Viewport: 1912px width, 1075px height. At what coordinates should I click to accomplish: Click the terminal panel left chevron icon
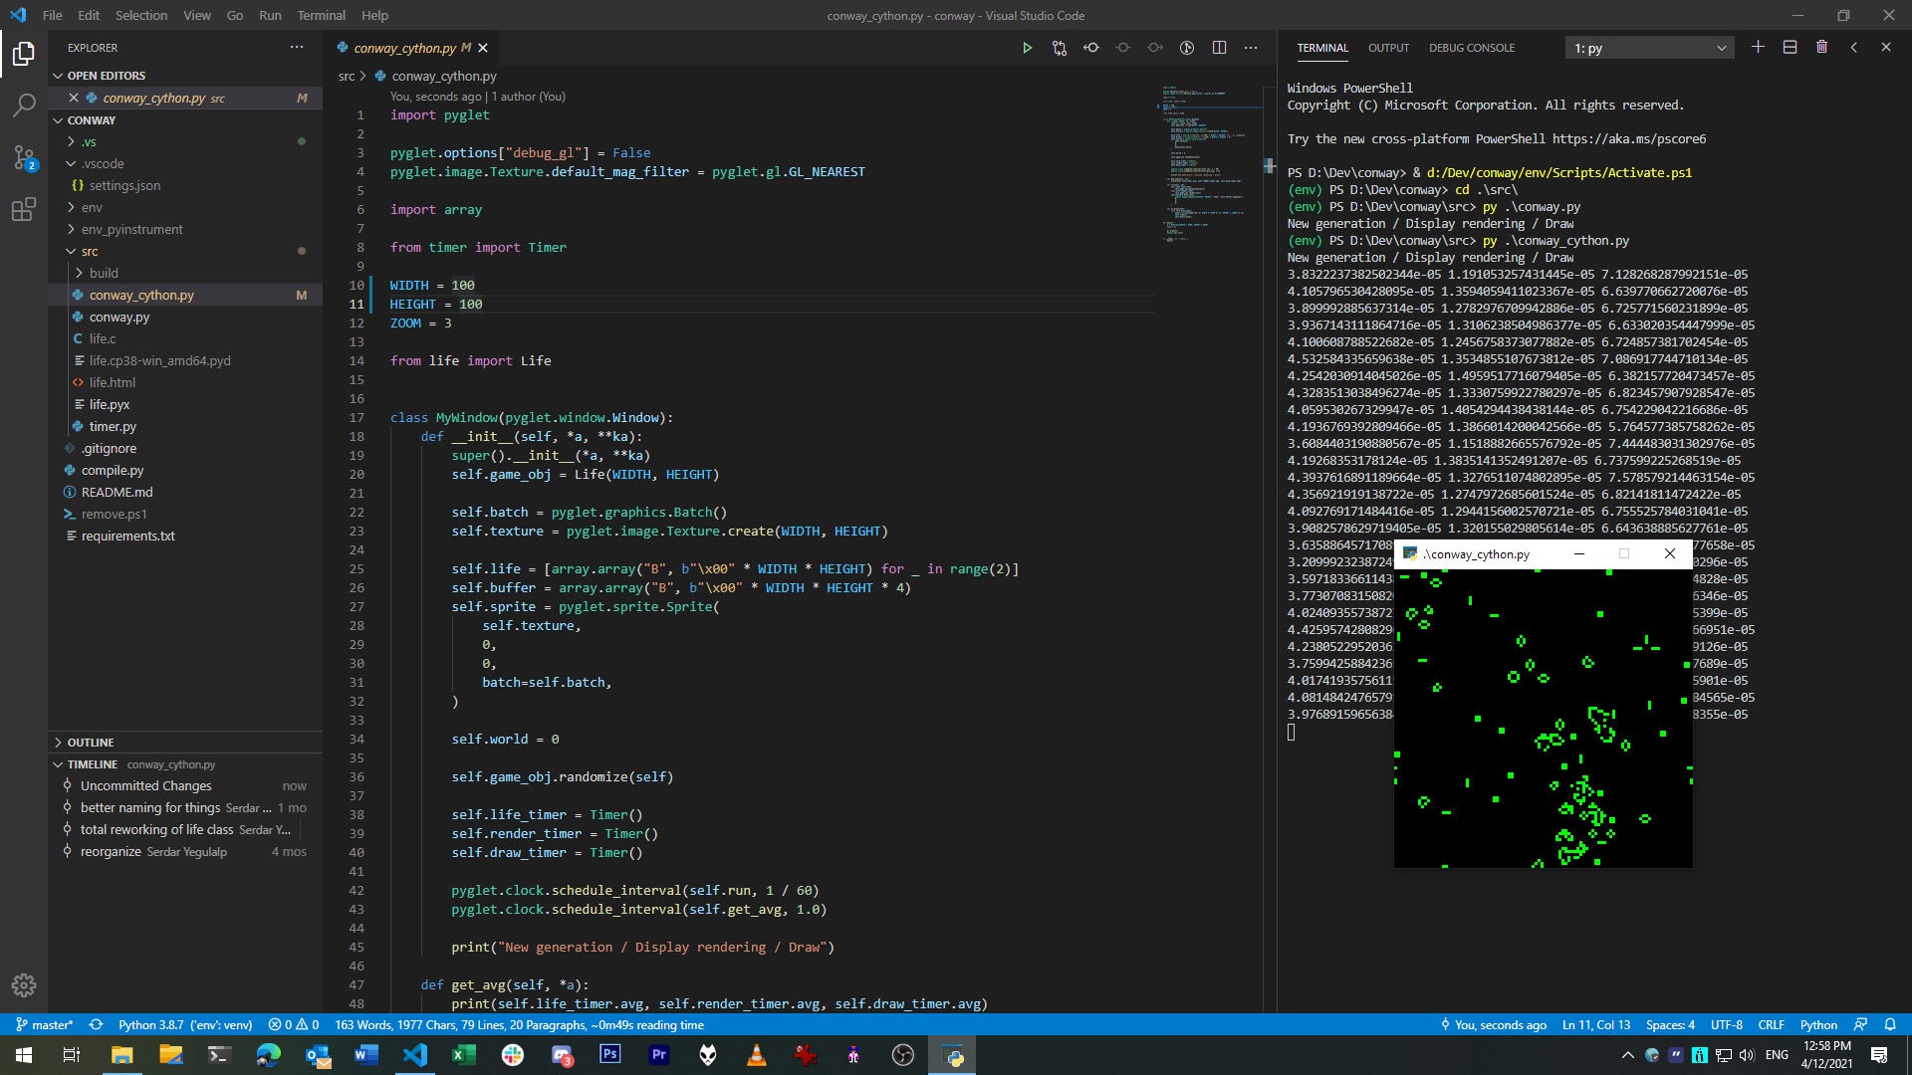(x=1853, y=47)
